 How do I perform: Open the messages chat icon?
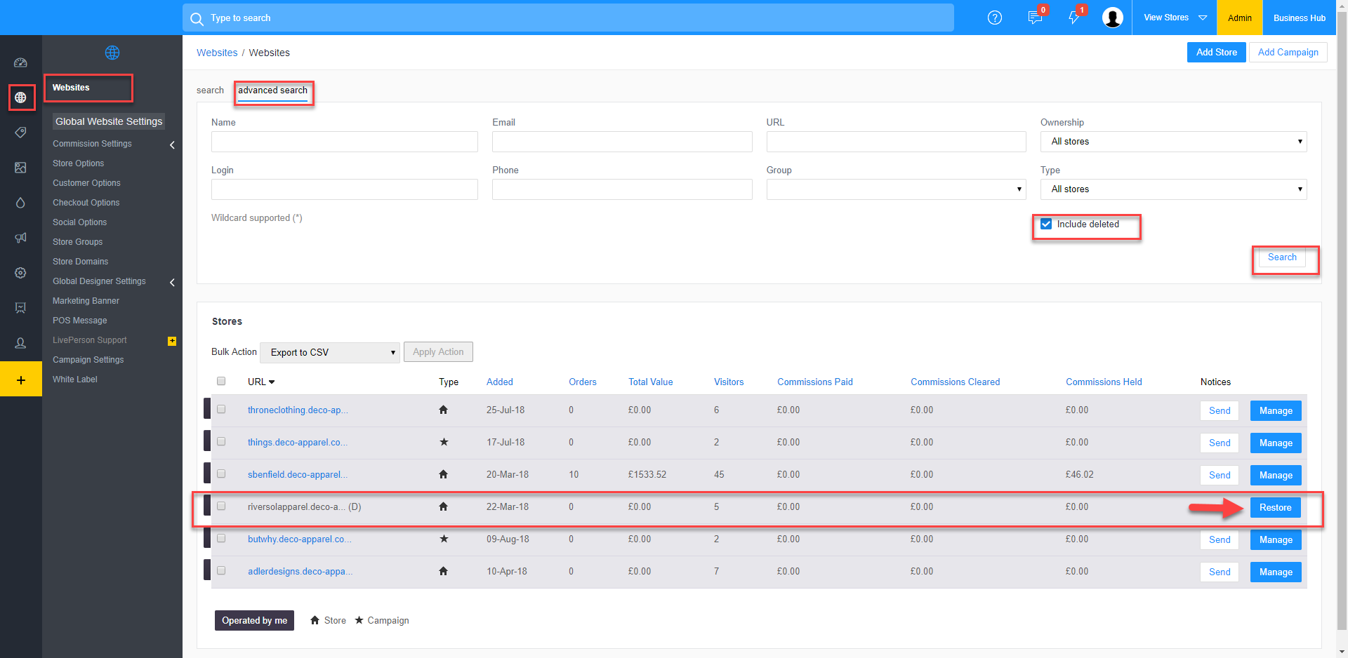coord(1035,18)
